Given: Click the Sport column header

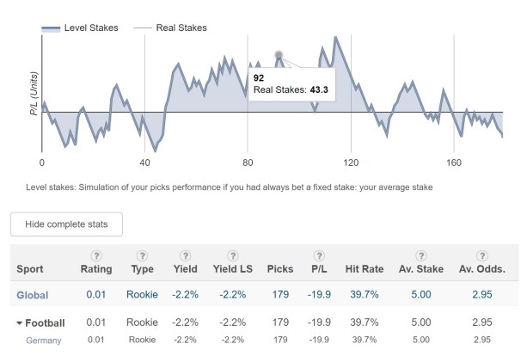Looking at the screenshot, I should [30, 268].
